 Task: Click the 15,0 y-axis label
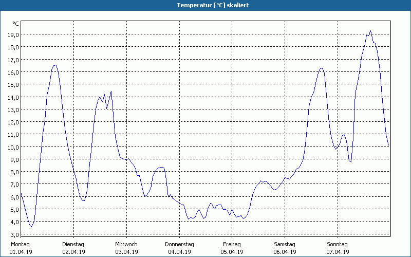[x=13, y=85]
